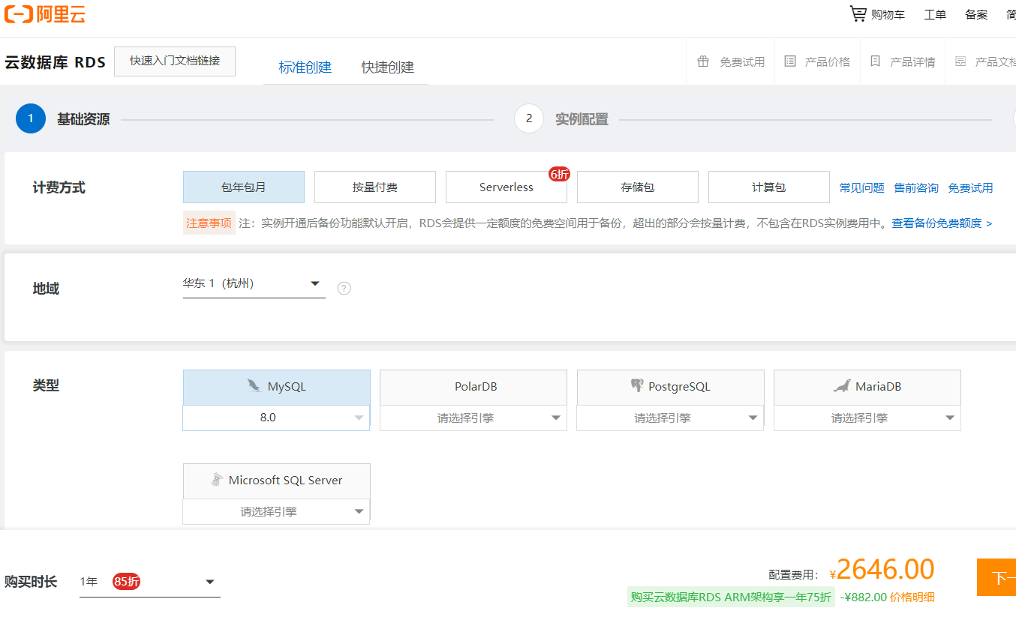This screenshot has height=617, width=1016.
Task: Select 按量付费 billing method
Action: click(375, 187)
